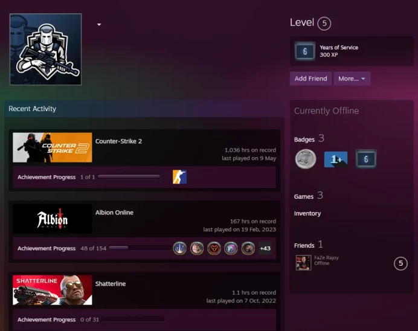Open the Years of Service badge icon
The height and width of the screenshot is (331, 418).
pos(305,51)
